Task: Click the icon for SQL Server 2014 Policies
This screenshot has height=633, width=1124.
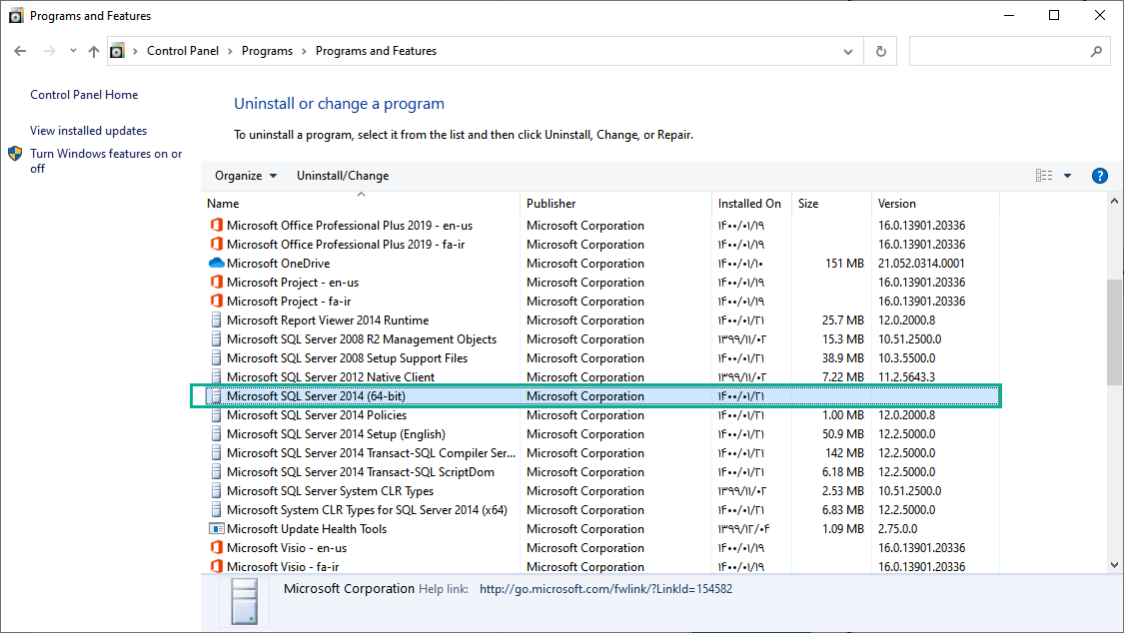Action: click(x=216, y=414)
